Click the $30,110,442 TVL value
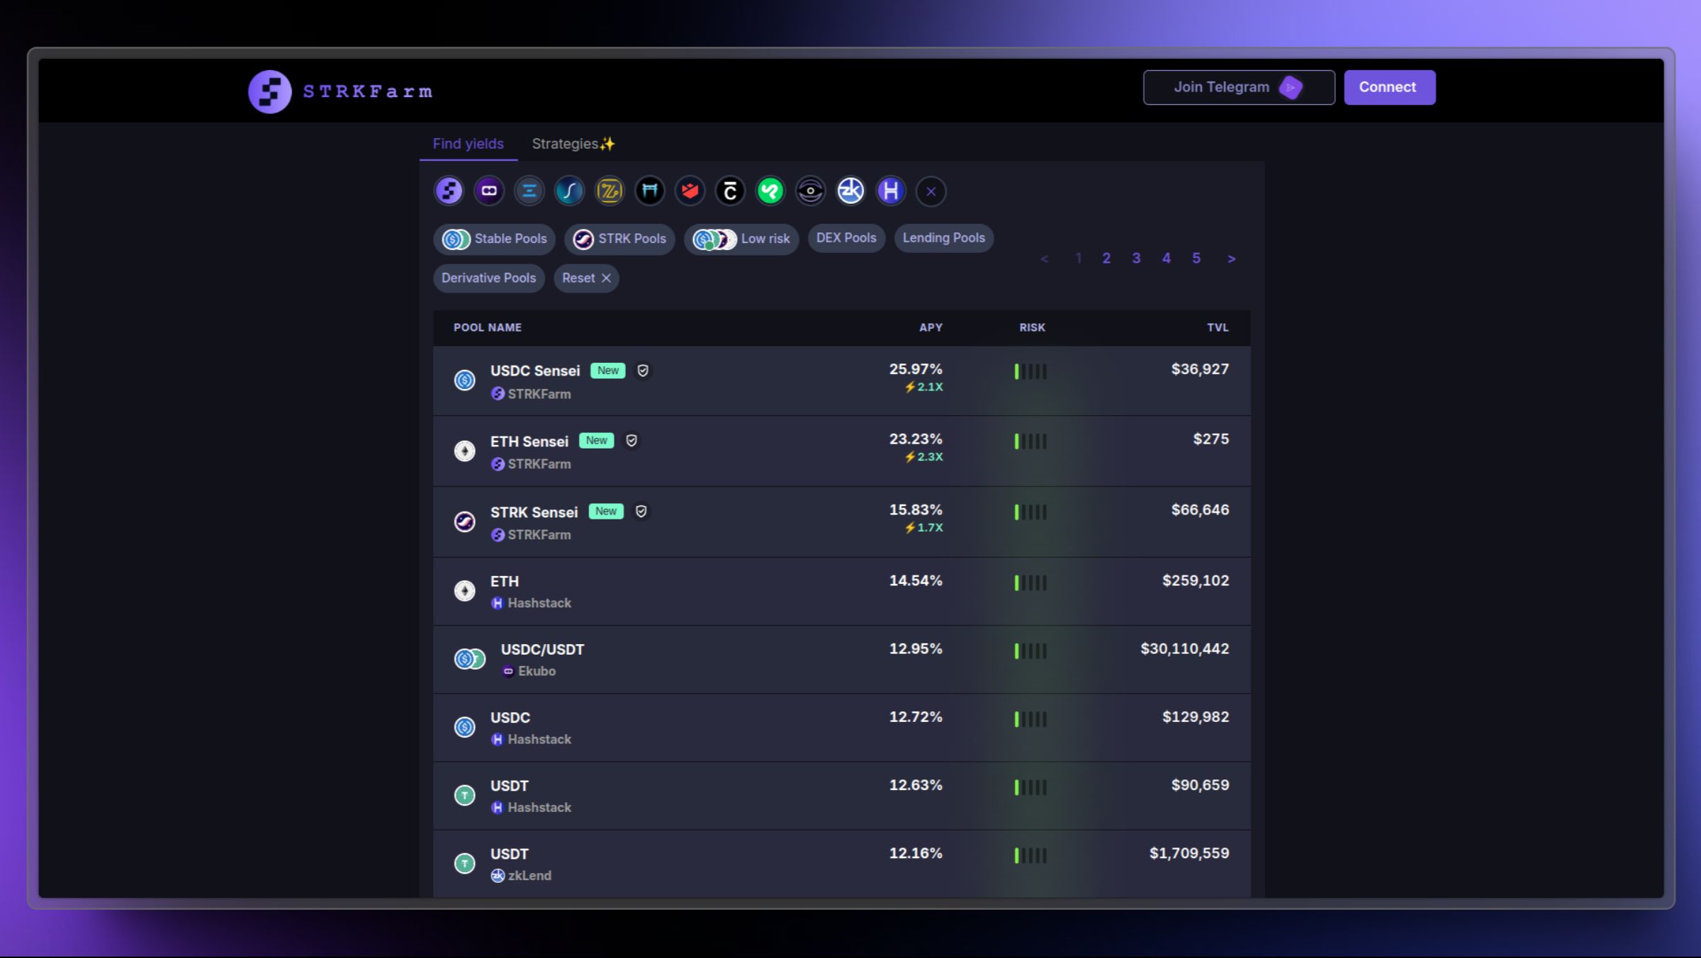Screen dimensions: 1701x958 coord(1184,648)
